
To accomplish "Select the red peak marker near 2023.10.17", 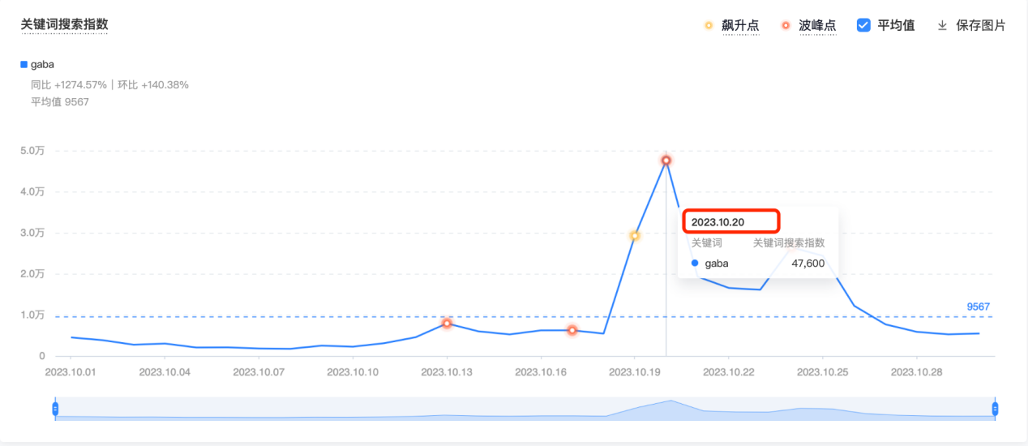I will [572, 330].
